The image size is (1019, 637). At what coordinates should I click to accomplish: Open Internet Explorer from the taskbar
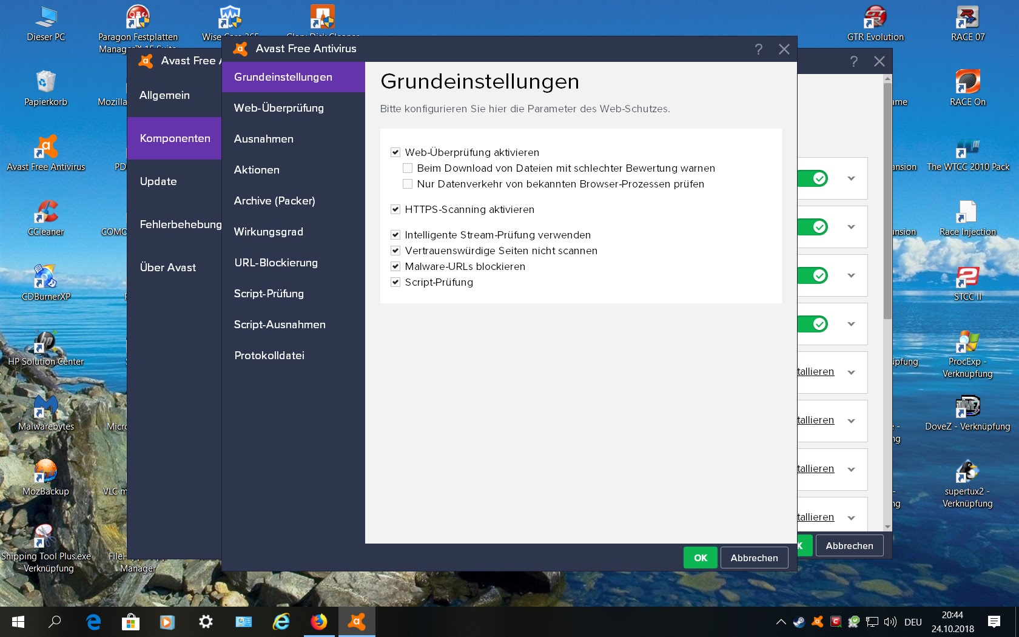pos(281,622)
